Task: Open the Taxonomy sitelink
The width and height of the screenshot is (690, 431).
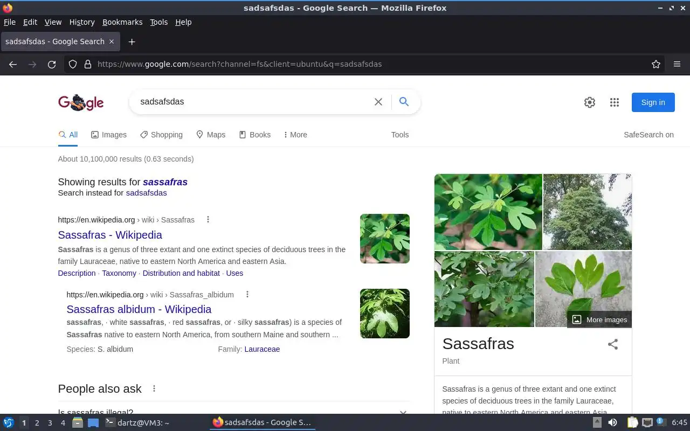Action: [x=119, y=273]
